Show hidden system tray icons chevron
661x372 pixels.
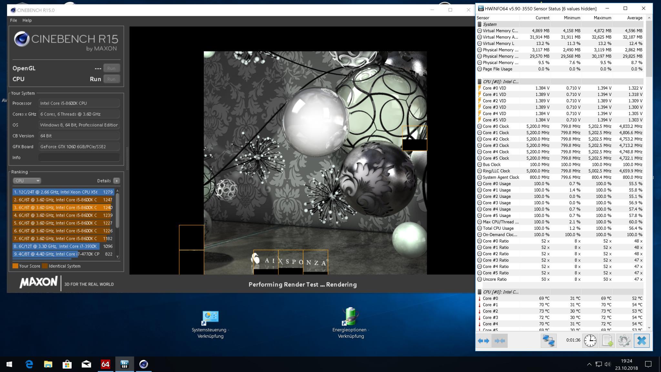[x=589, y=364]
